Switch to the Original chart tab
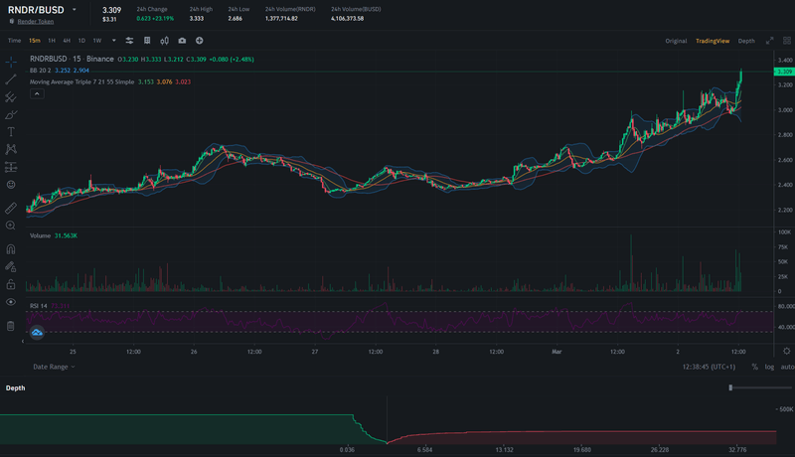Viewport: 795px width, 457px height. tap(676, 41)
